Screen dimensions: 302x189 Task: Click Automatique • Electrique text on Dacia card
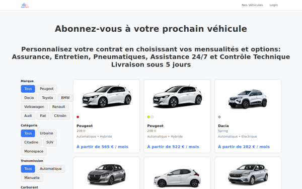click(237, 137)
